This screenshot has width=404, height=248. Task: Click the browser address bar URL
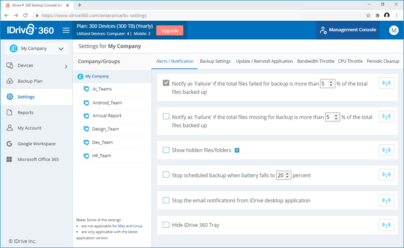coord(94,16)
